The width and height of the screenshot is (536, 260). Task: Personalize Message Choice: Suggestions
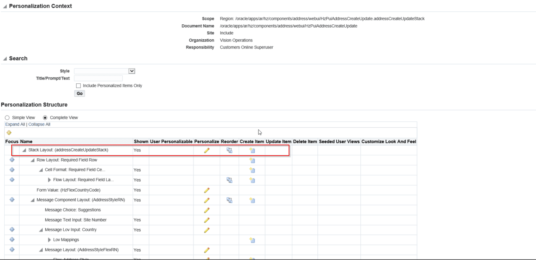[206, 210]
